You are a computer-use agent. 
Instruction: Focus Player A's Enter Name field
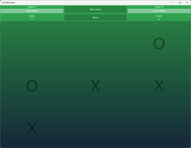tap(32, 11)
